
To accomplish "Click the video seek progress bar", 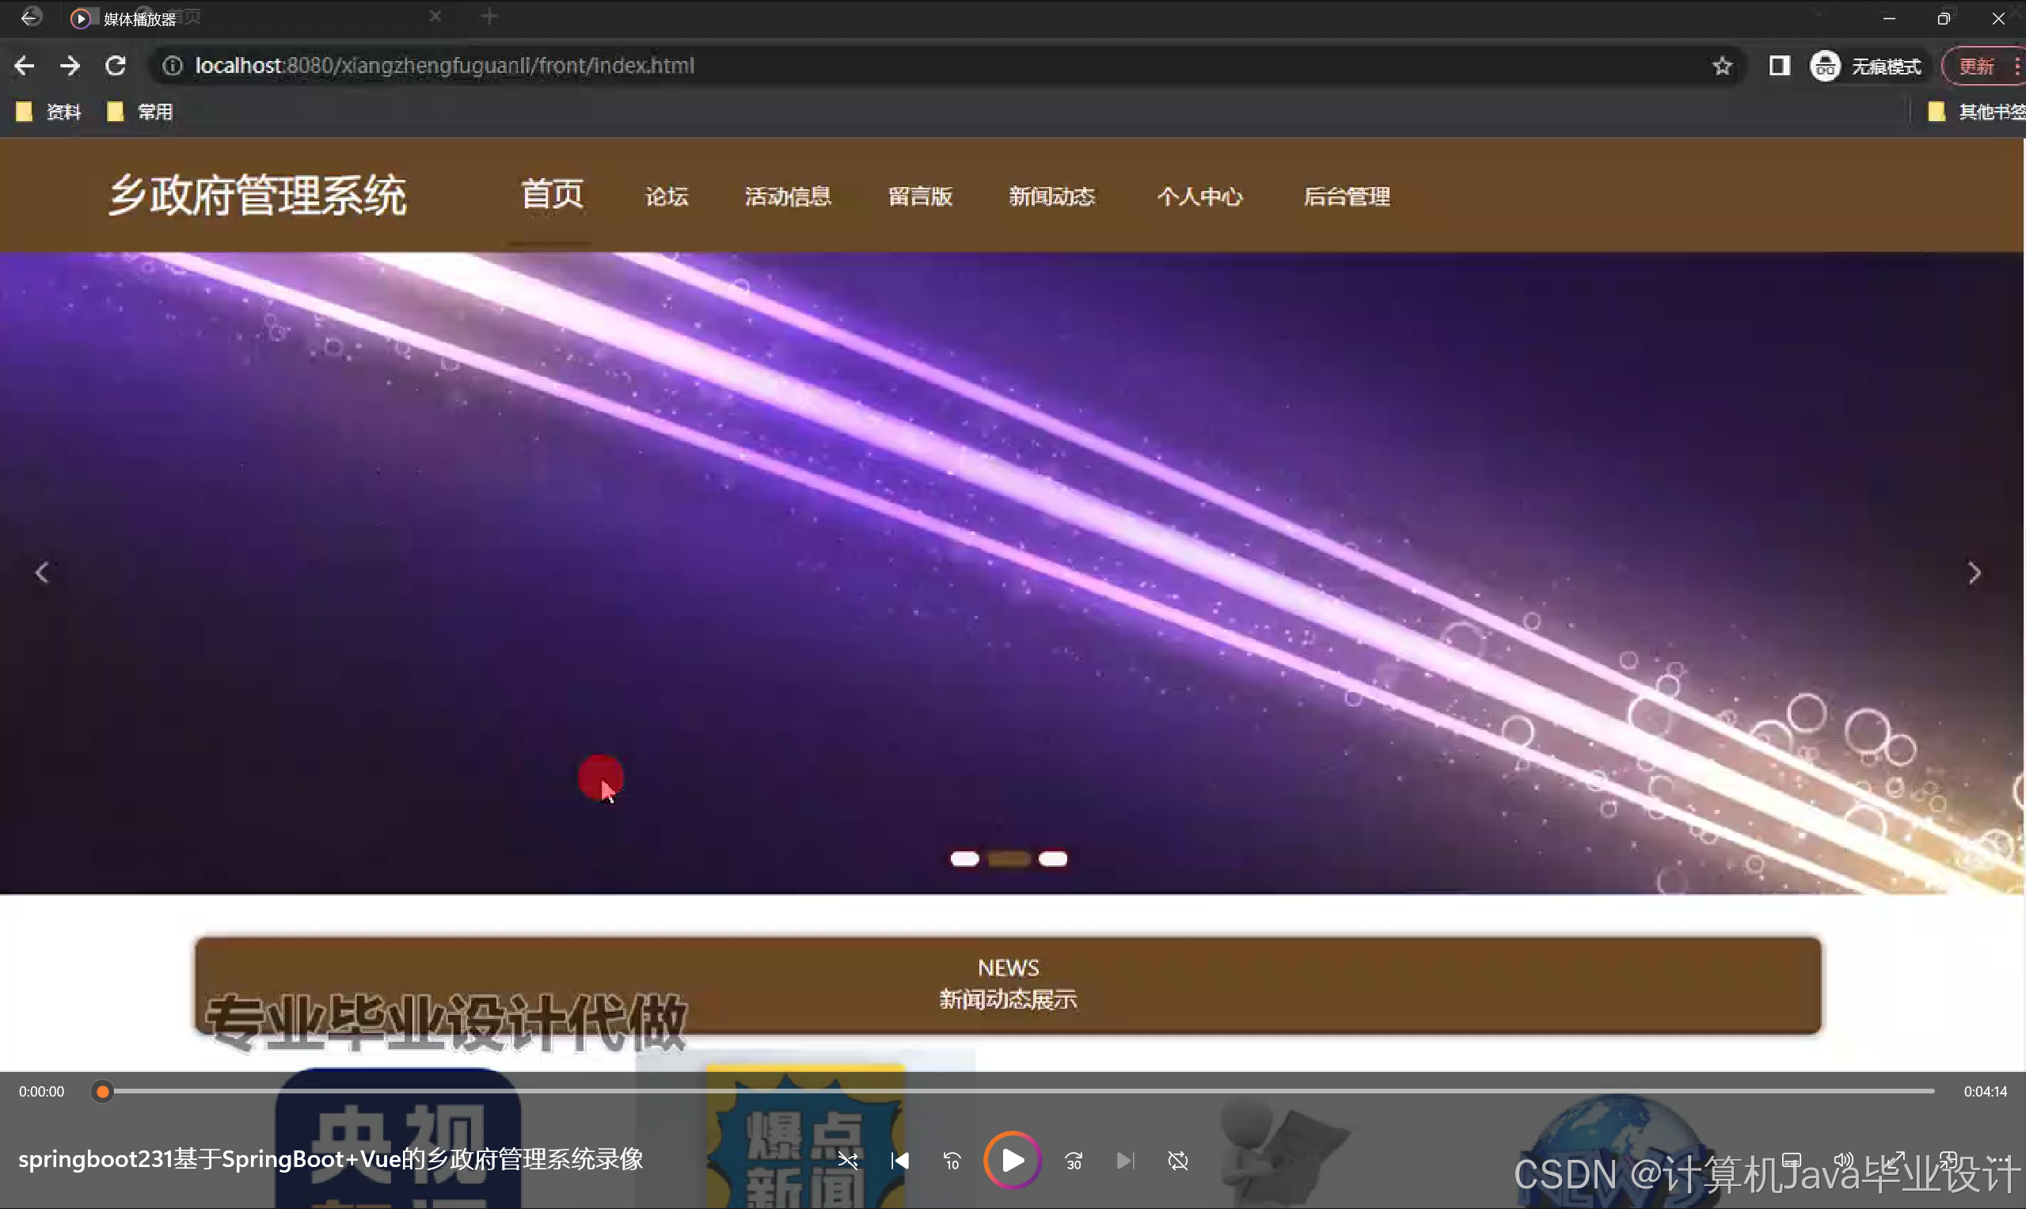I will click(1018, 1091).
